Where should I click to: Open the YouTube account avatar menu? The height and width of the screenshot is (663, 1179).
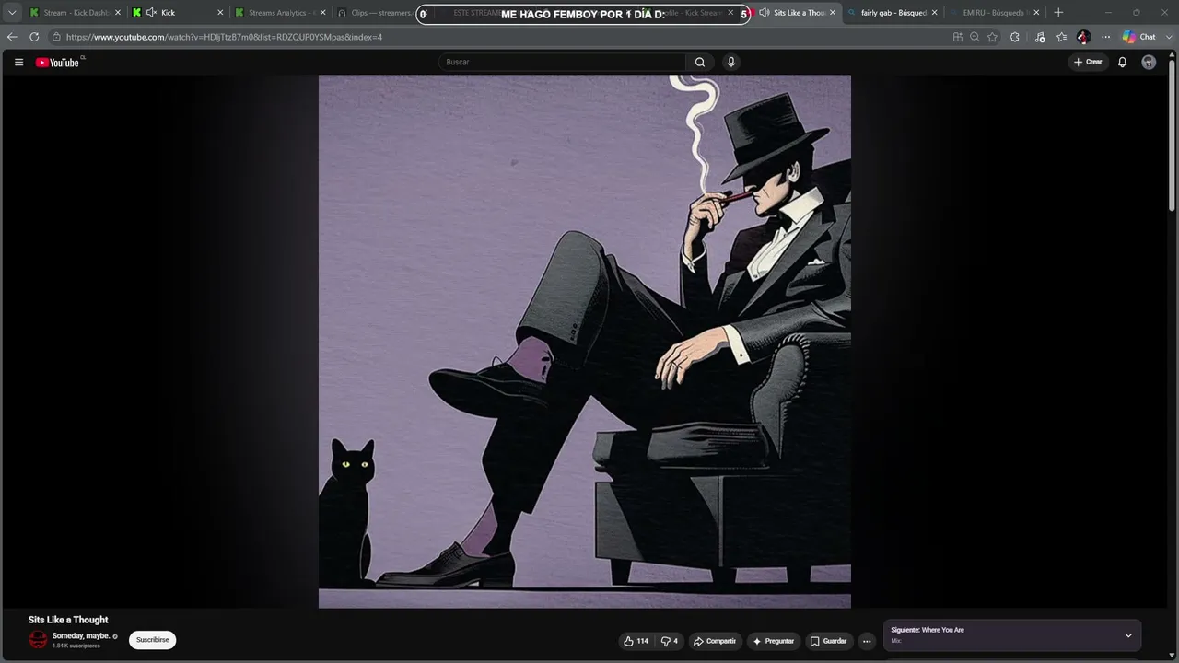1149,62
